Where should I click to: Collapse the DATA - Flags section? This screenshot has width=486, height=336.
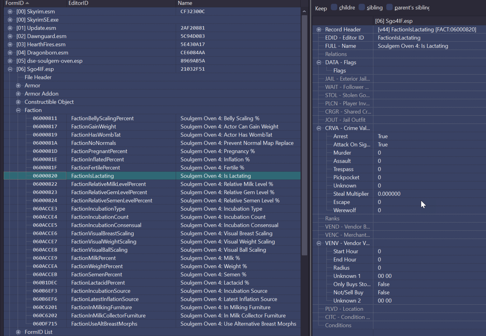[x=319, y=63]
